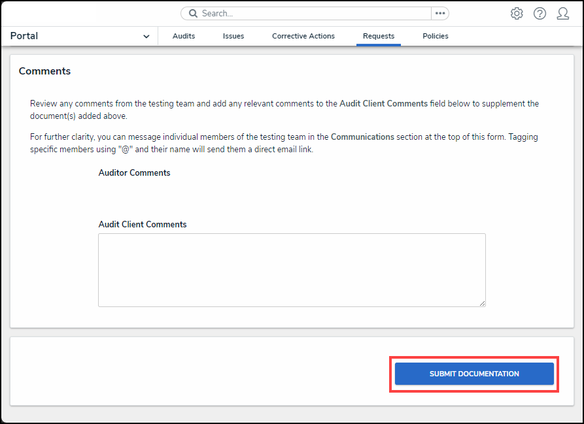Click the Auditor Comments field label
Image resolution: width=584 pixels, height=424 pixels.
coord(134,173)
